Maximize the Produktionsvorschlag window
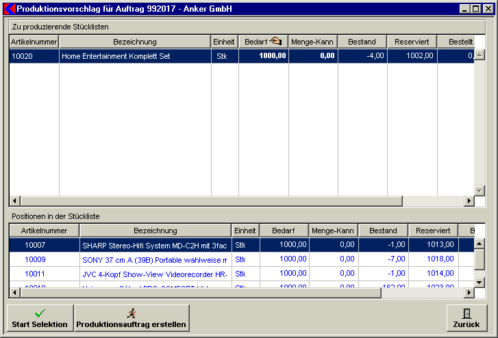Image resolution: width=498 pixels, height=338 pixels. pos(475,9)
